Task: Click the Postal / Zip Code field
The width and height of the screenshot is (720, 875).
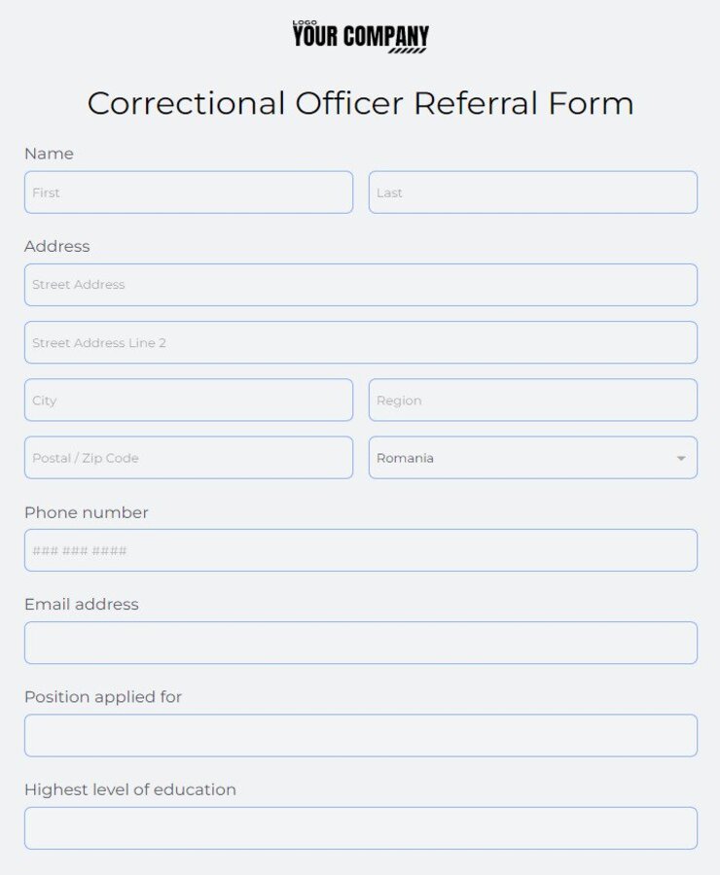Action: pos(188,457)
